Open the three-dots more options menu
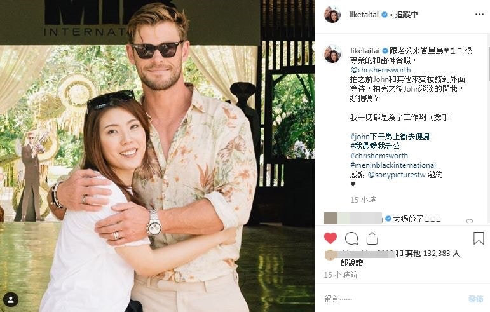This screenshot has height=312, width=490. pos(479,15)
